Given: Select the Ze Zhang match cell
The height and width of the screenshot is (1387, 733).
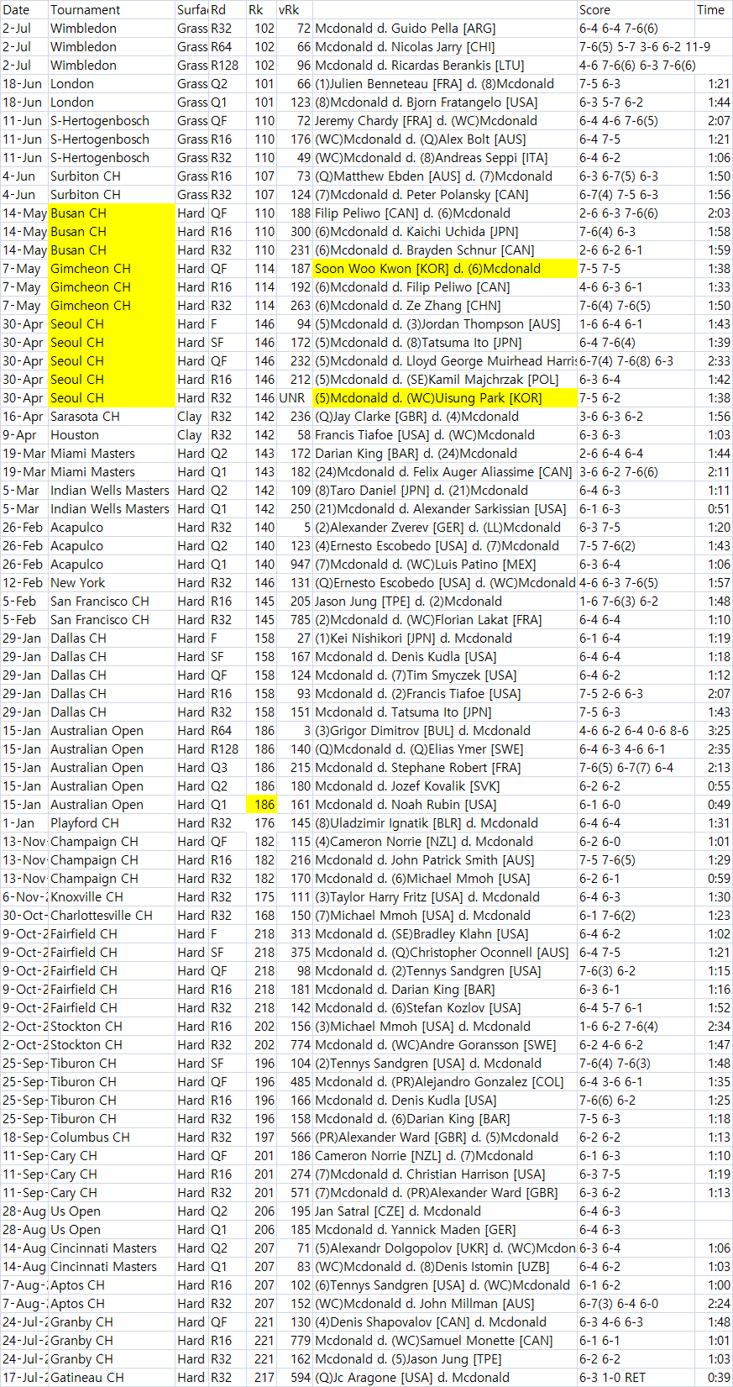Looking at the screenshot, I should 445,305.
